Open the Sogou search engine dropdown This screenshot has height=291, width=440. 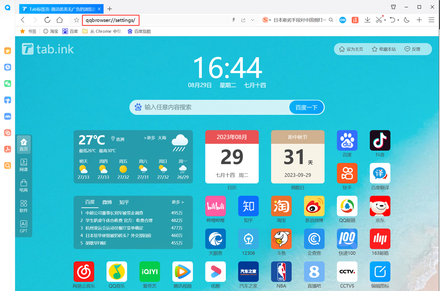[267, 20]
